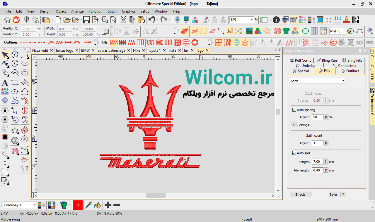Select the Satin fill stitch icon
The height and width of the screenshot is (222, 375).
coord(114,42)
